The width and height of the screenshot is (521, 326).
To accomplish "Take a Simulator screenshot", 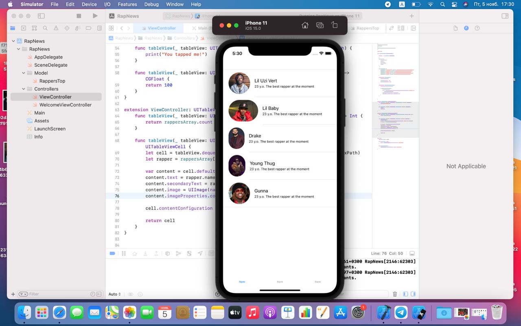I will coord(320,25).
